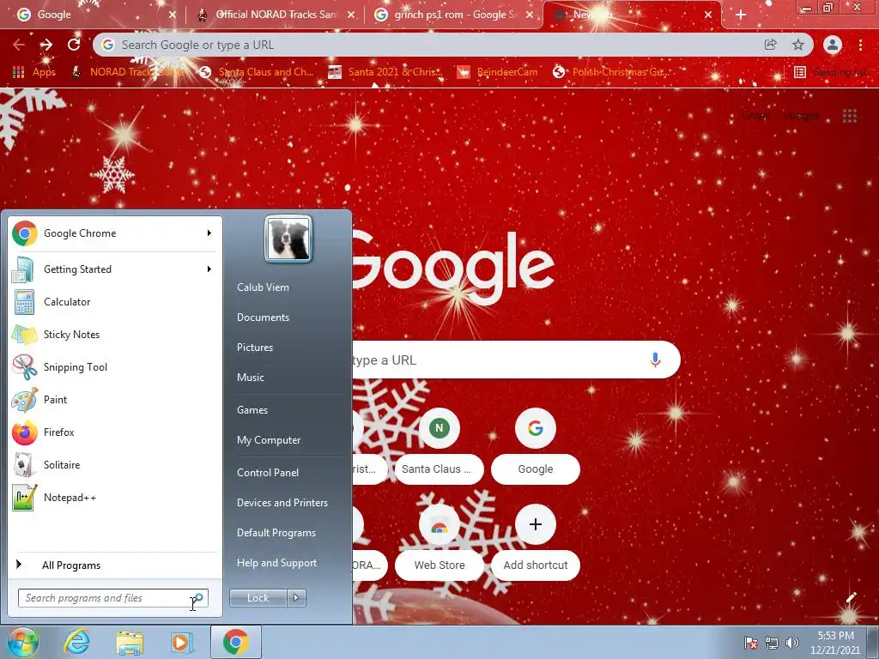This screenshot has width=879, height=659.
Task: Click the Windows Start orb button
Action: click(x=22, y=642)
